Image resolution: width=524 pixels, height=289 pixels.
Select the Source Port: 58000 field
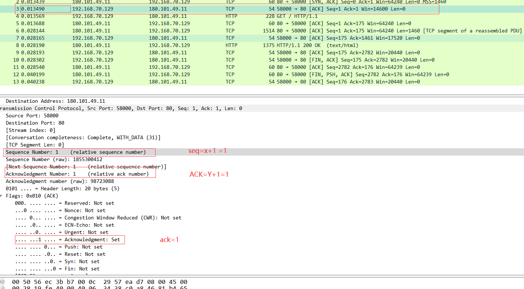click(x=32, y=116)
